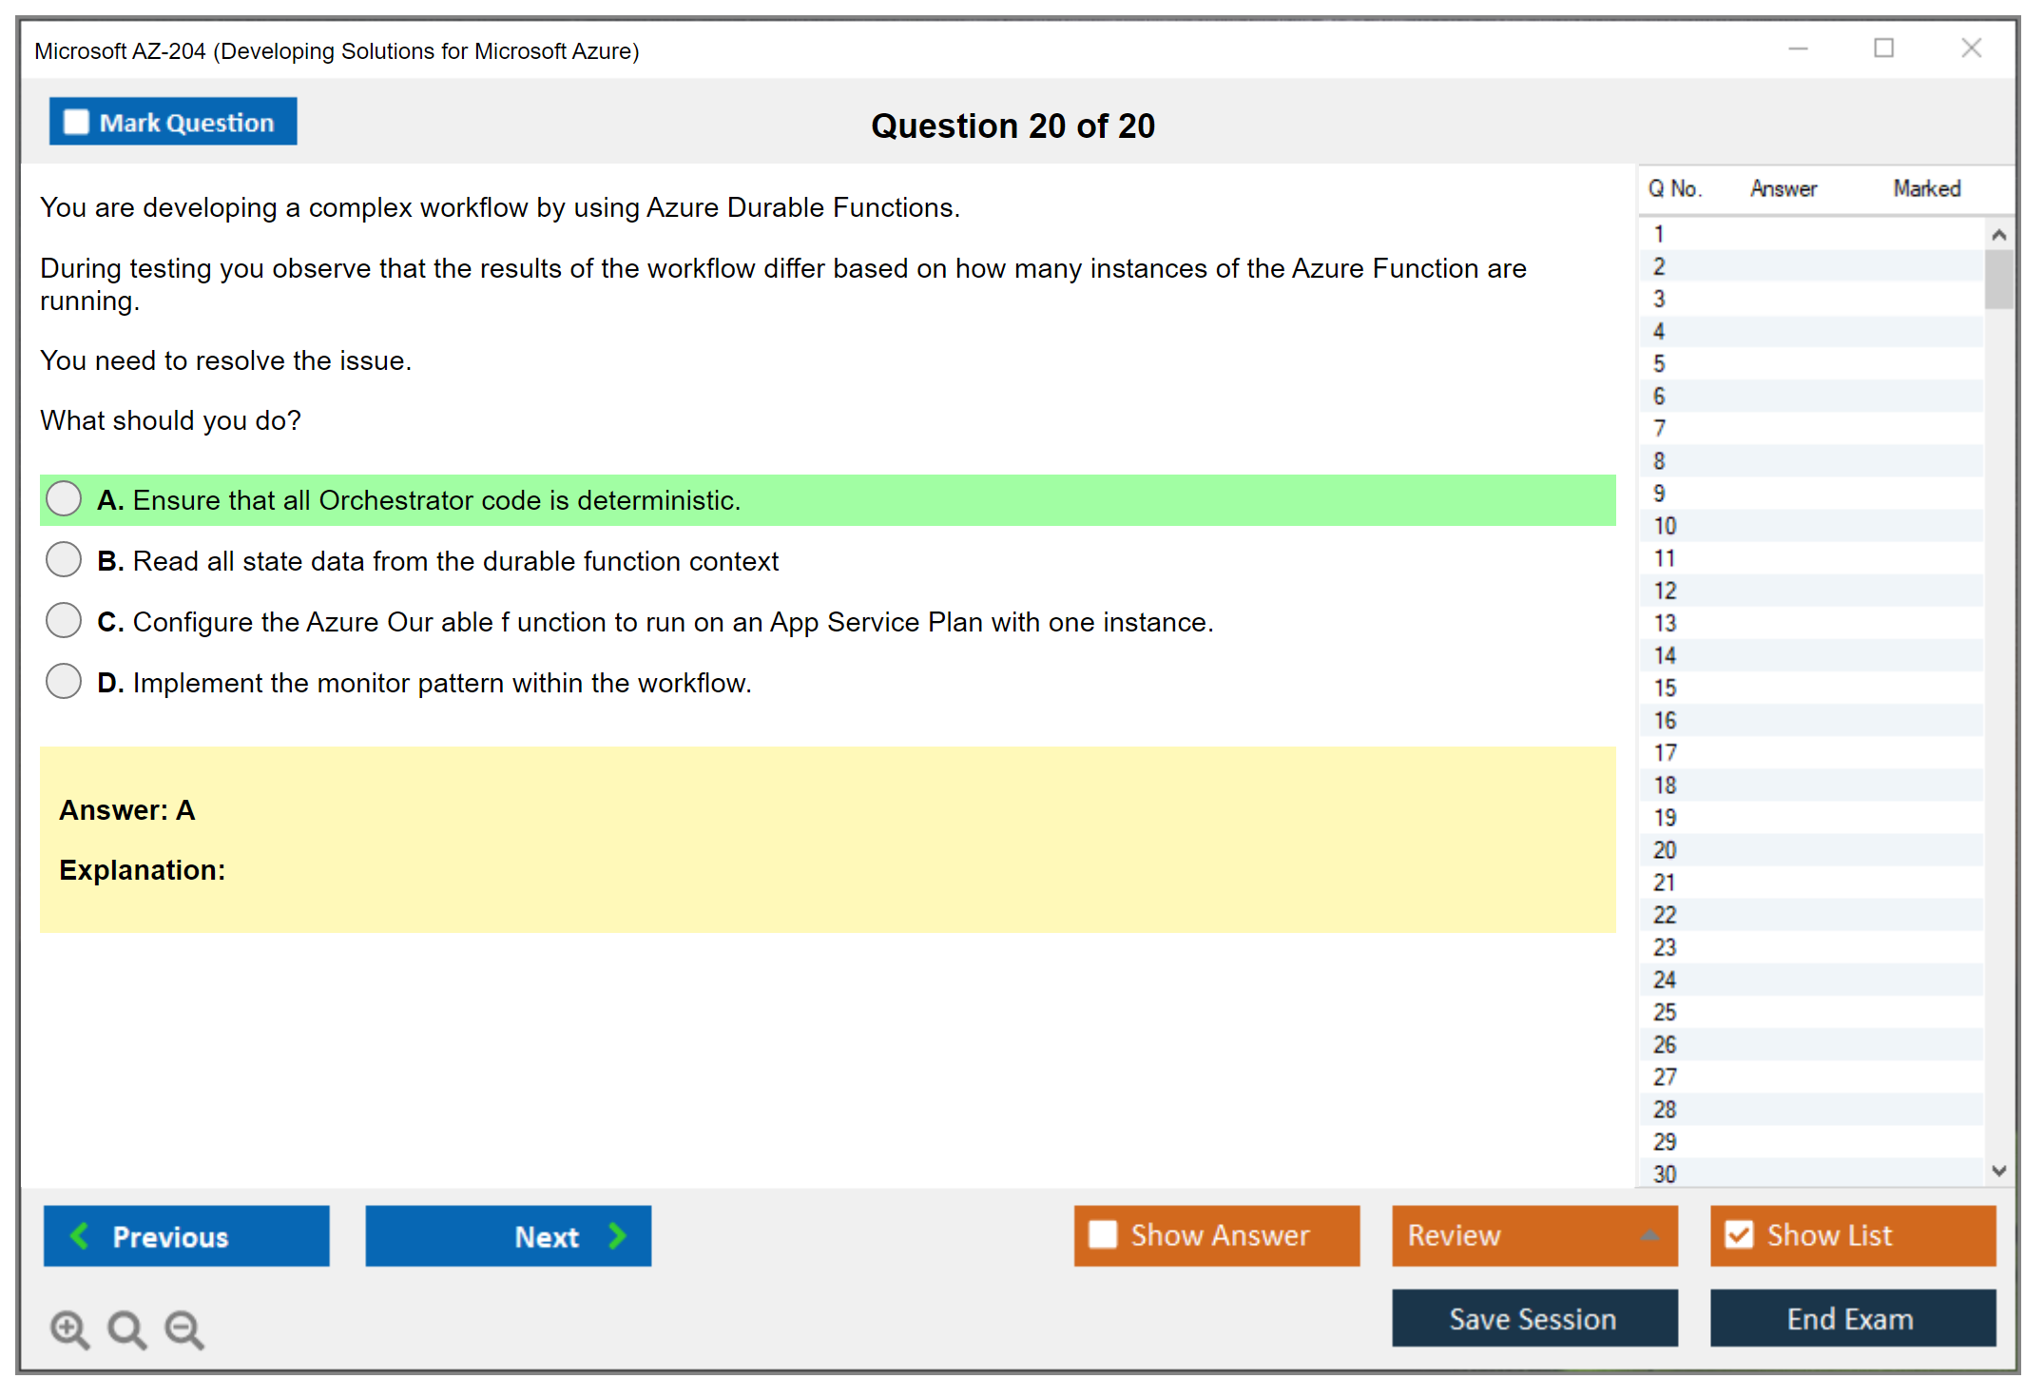
Task: Click the reset zoom magnifier icon
Action: [x=126, y=1330]
